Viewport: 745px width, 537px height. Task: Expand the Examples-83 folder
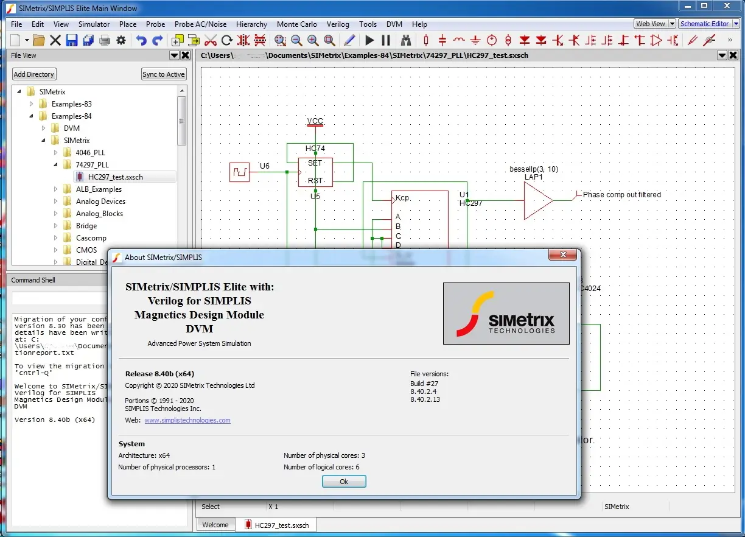tap(32, 104)
